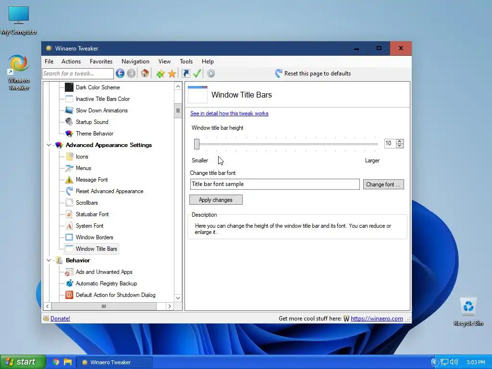Image resolution: width=492 pixels, height=369 pixels.
Task: Open 'See in detail how this tweak works' link
Action: [229, 113]
